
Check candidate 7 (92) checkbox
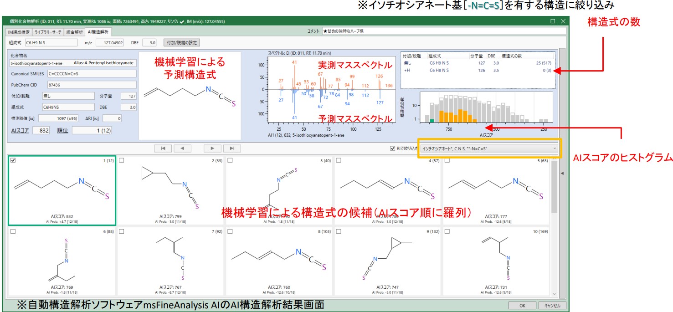[x=122, y=231]
